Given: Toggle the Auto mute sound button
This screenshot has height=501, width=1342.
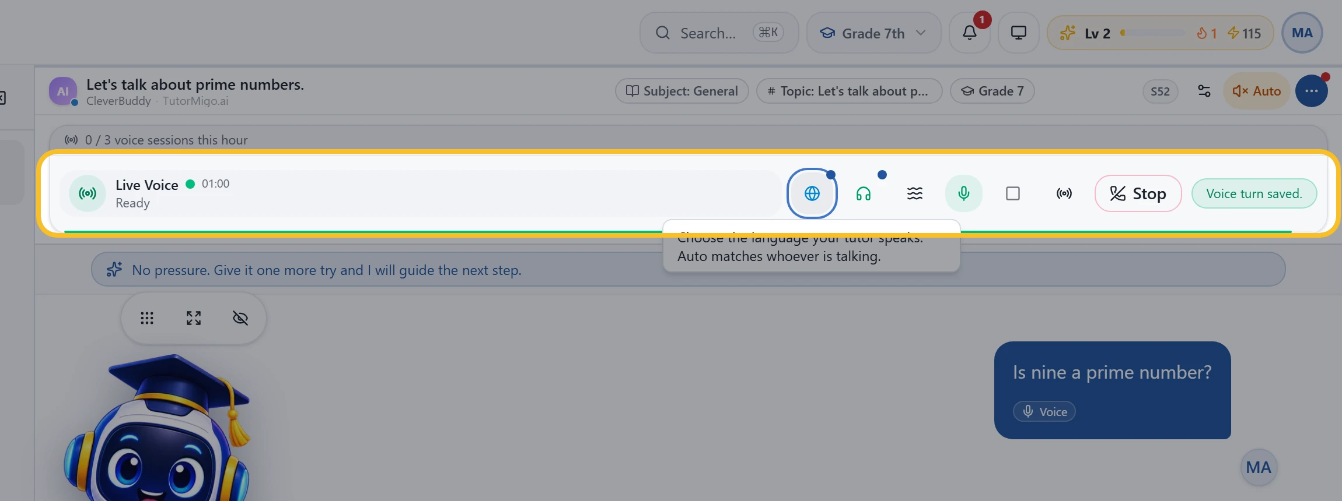Looking at the screenshot, I should [1256, 91].
